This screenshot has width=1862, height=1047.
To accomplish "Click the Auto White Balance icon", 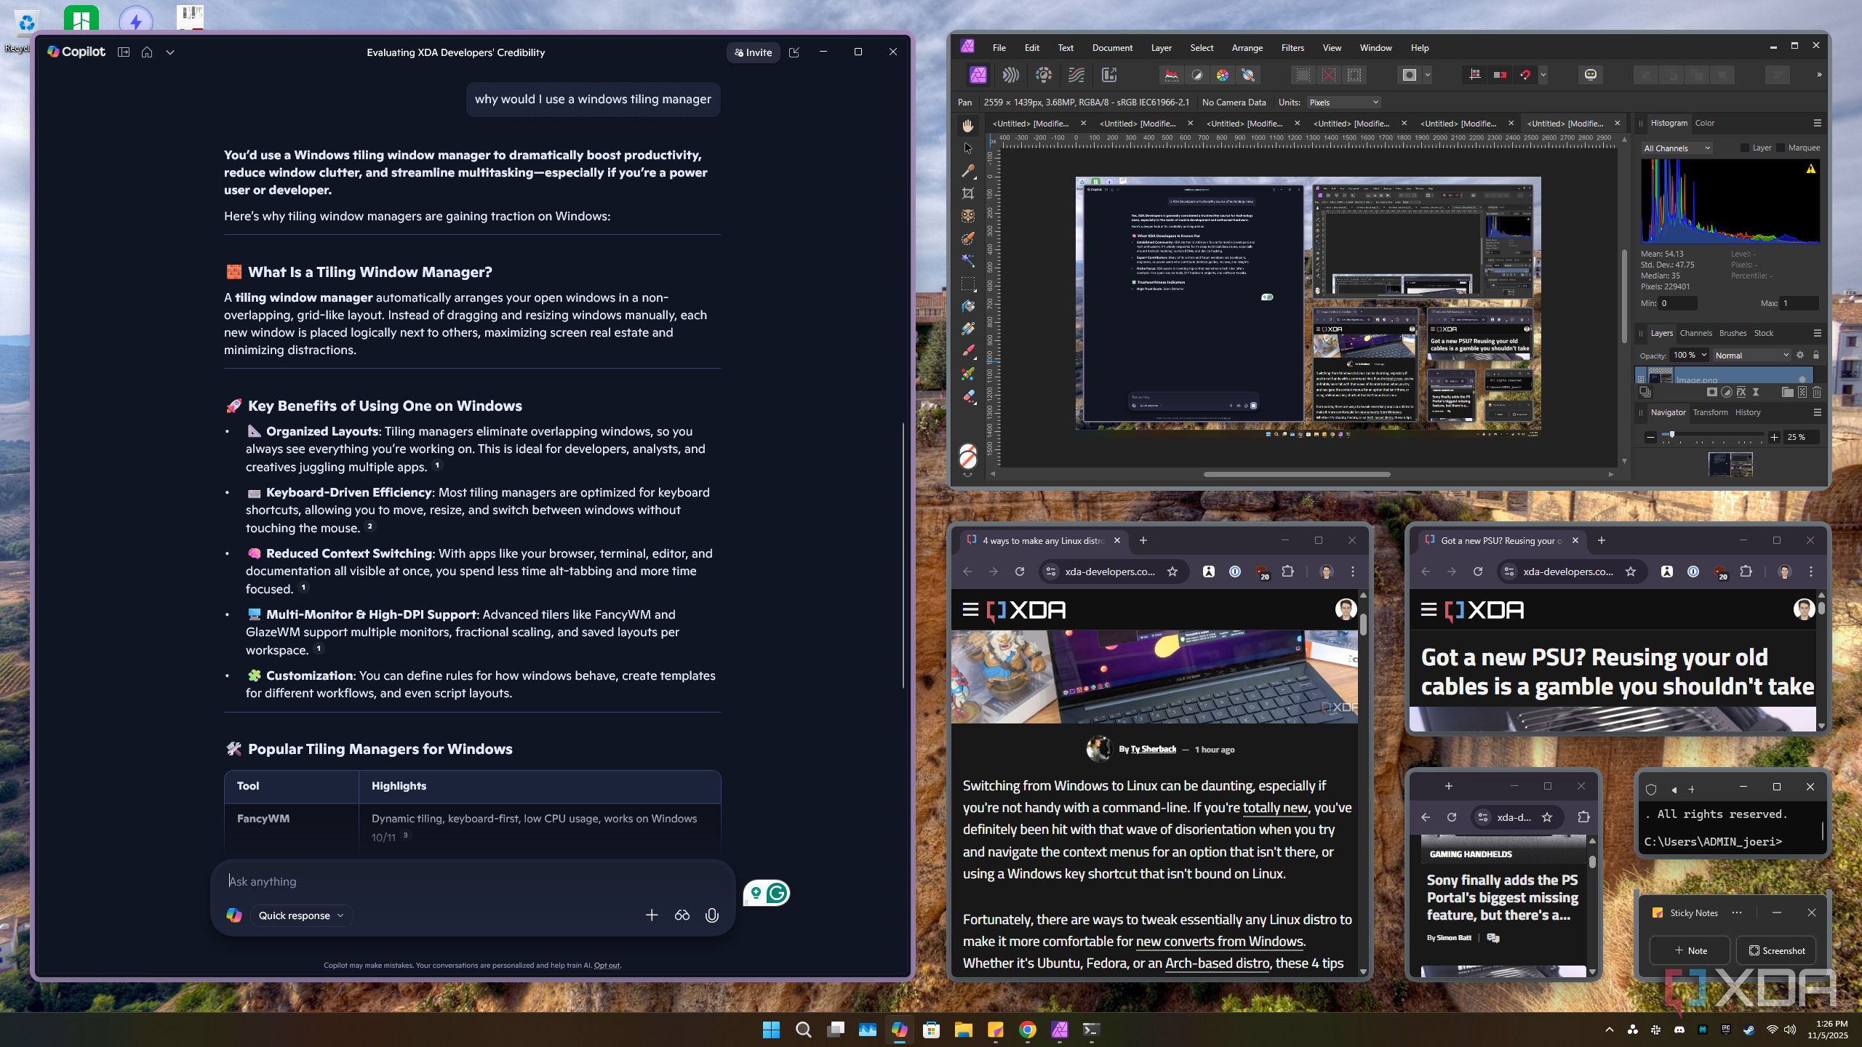I will (1248, 75).
